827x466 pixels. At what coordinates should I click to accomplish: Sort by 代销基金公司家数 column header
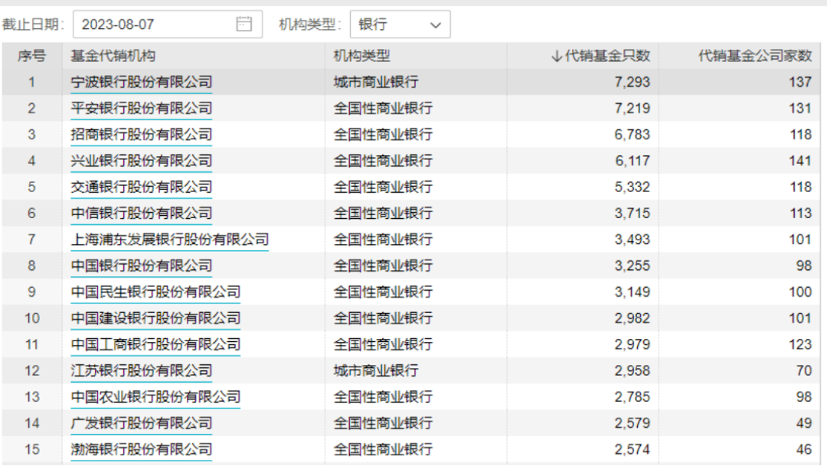point(754,56)
